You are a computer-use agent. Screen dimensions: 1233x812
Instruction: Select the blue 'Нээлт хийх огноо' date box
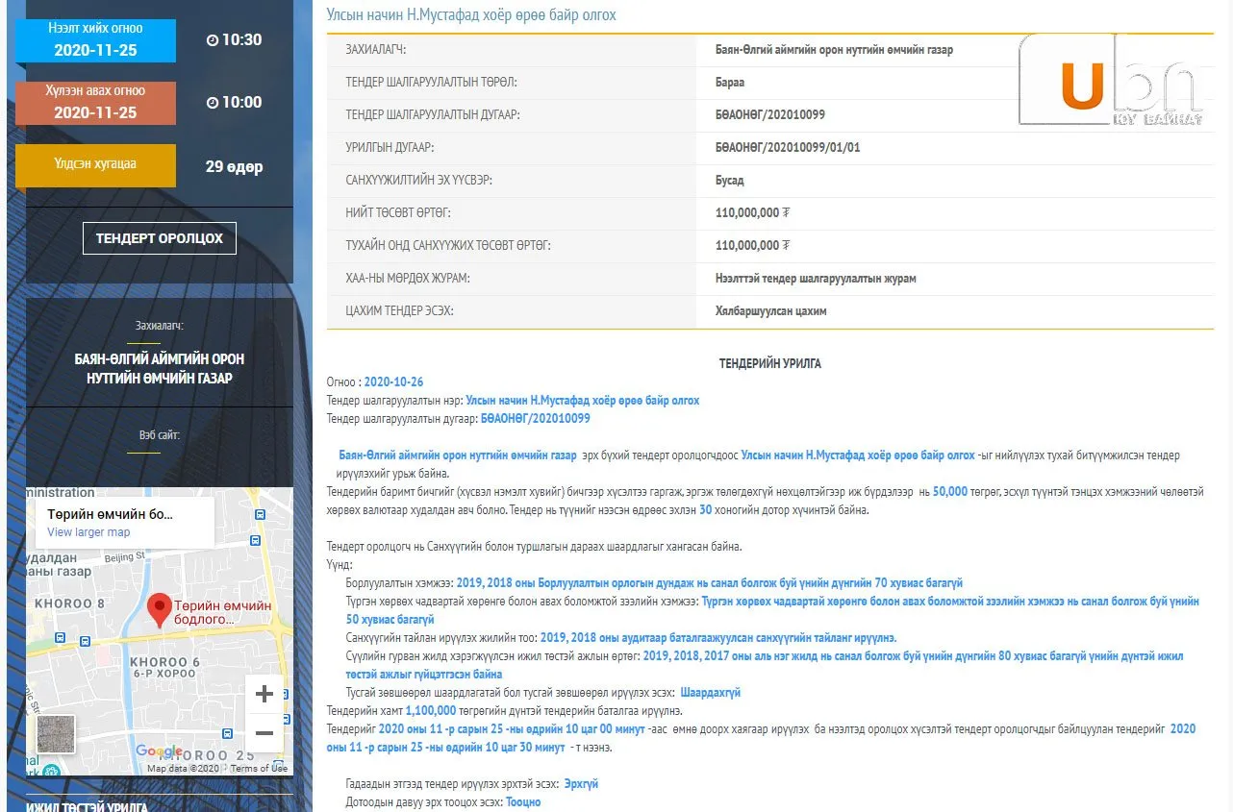point(95,40)
